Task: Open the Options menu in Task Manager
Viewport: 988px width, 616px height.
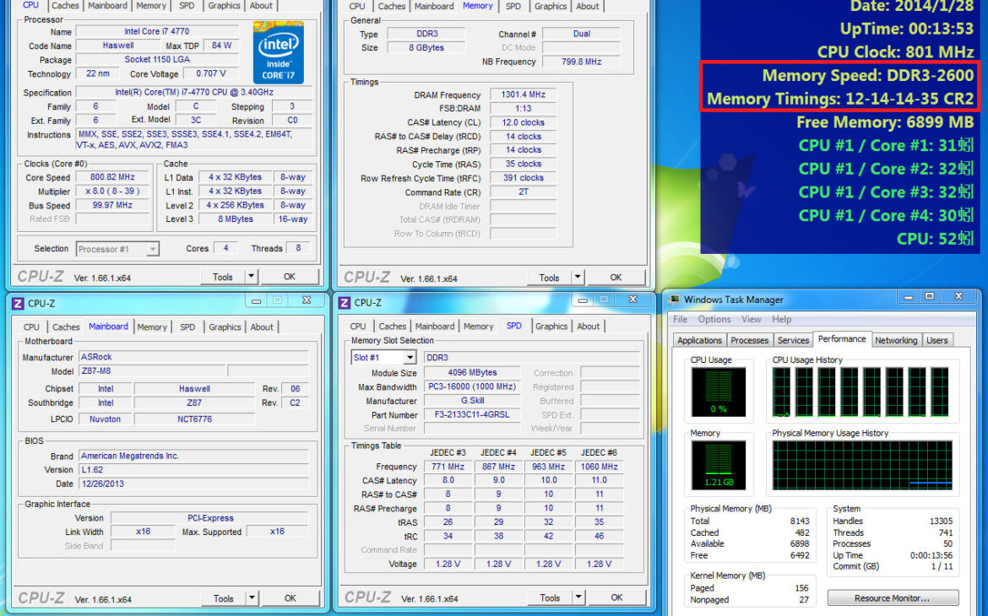Action: (714, 319)
